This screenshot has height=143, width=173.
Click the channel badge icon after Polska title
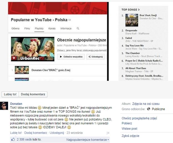pos(70,20)
